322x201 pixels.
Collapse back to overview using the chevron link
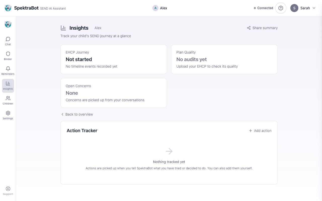click(62, 114)
